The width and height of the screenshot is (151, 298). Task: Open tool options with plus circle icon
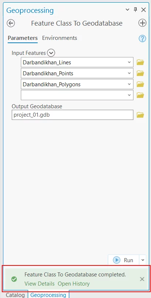[x=142, y=23]
